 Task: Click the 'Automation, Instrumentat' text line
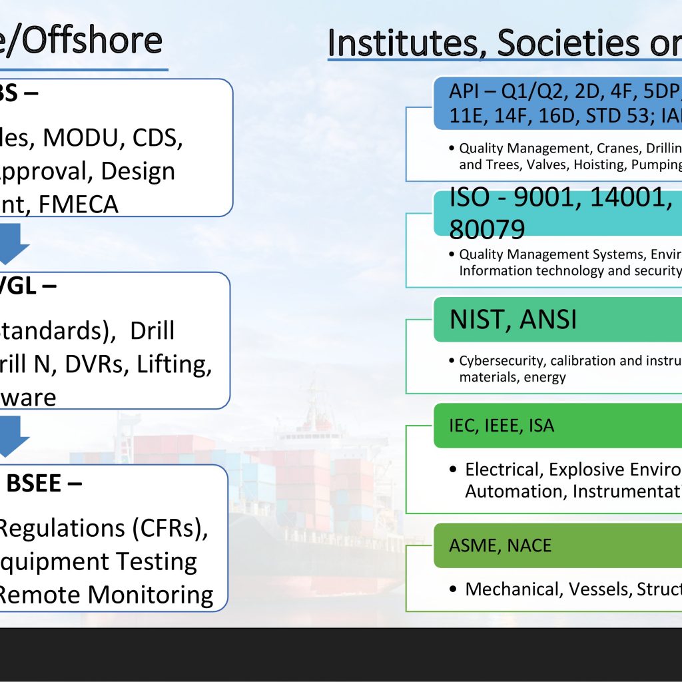[573, 492]
